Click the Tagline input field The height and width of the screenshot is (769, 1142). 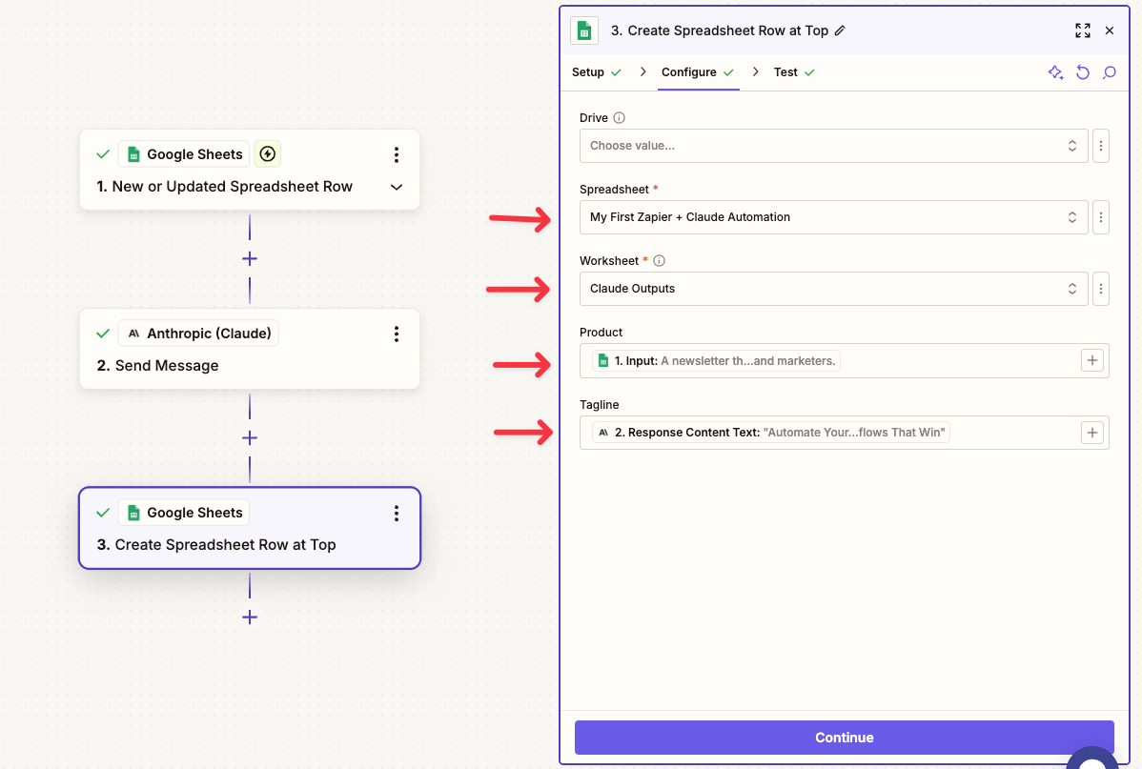click(x=845, y=433)
